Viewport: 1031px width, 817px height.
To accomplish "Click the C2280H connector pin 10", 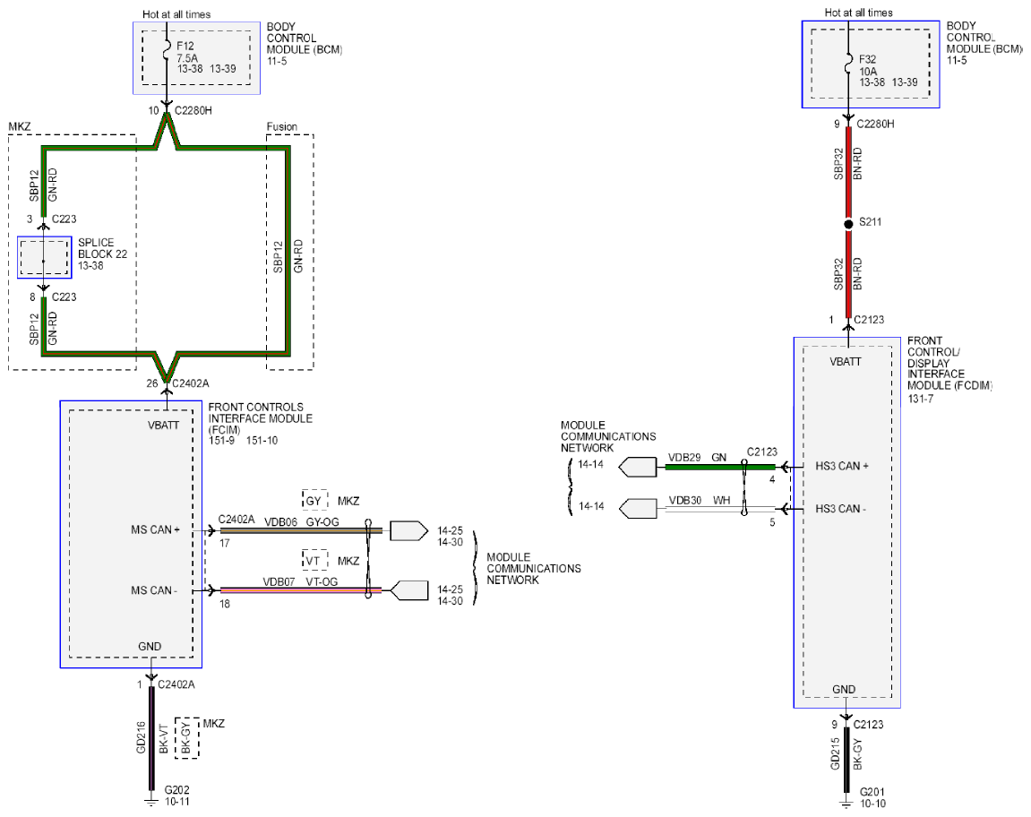I will (x=167, y=105).
